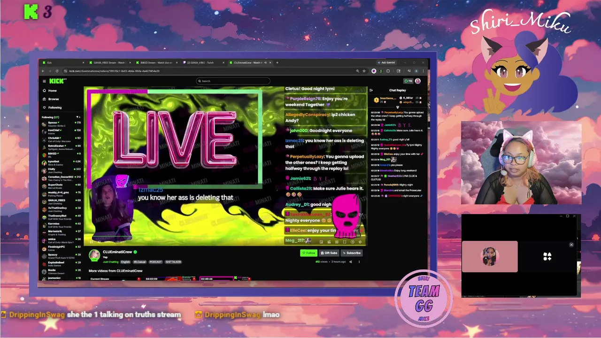
Task: Click the Ask Gemini button
Action: 387,62
